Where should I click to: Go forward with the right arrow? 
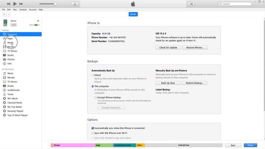(9, 14)
